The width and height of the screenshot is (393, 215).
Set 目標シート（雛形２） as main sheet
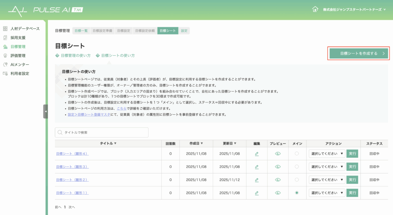point(297,180)
